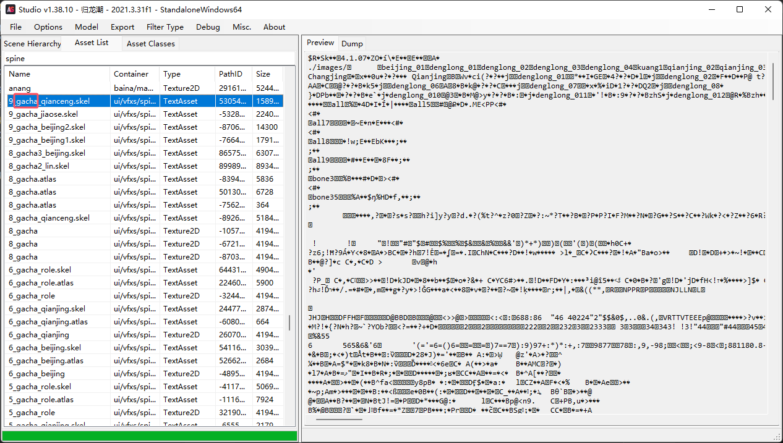The width and height of the screenshot is (783, 443).
Task: Select the 9_gacha_jiaose.skel row
Action: pos(145,114)
